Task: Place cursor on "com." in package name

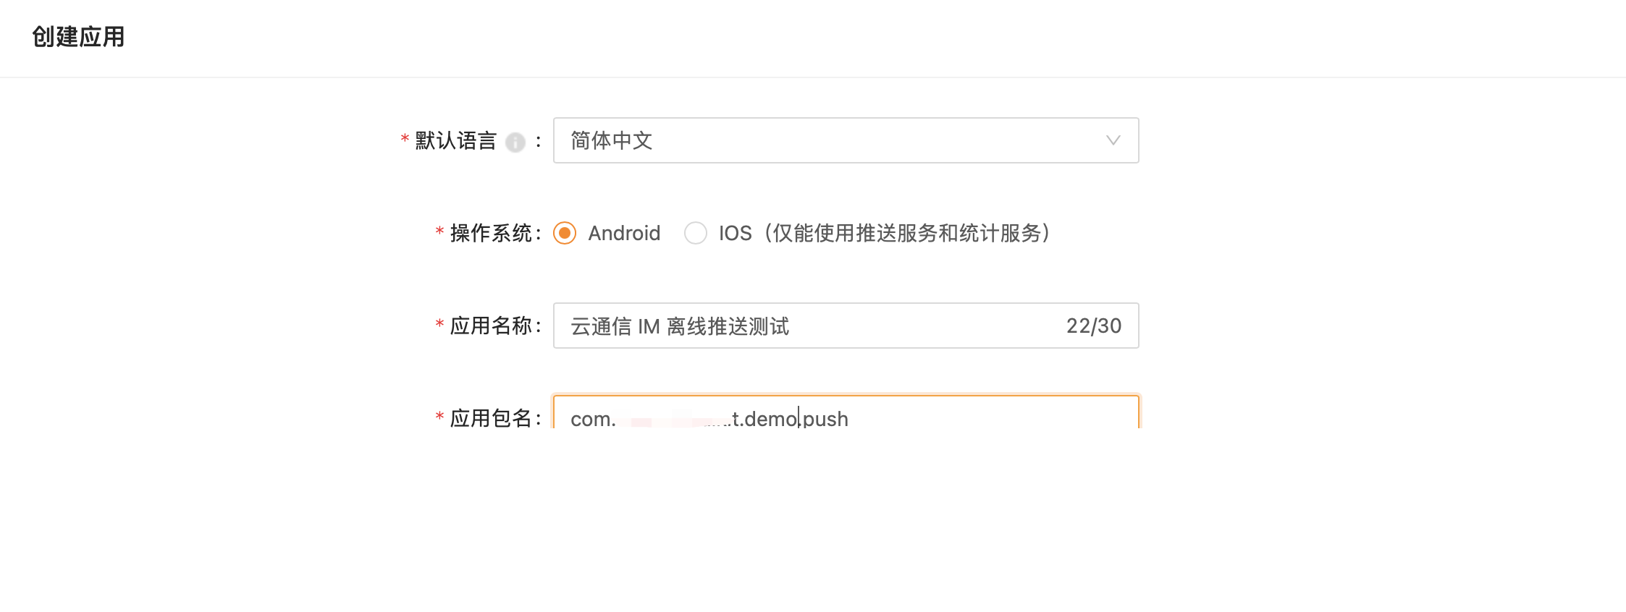Action: pos(593,419)
